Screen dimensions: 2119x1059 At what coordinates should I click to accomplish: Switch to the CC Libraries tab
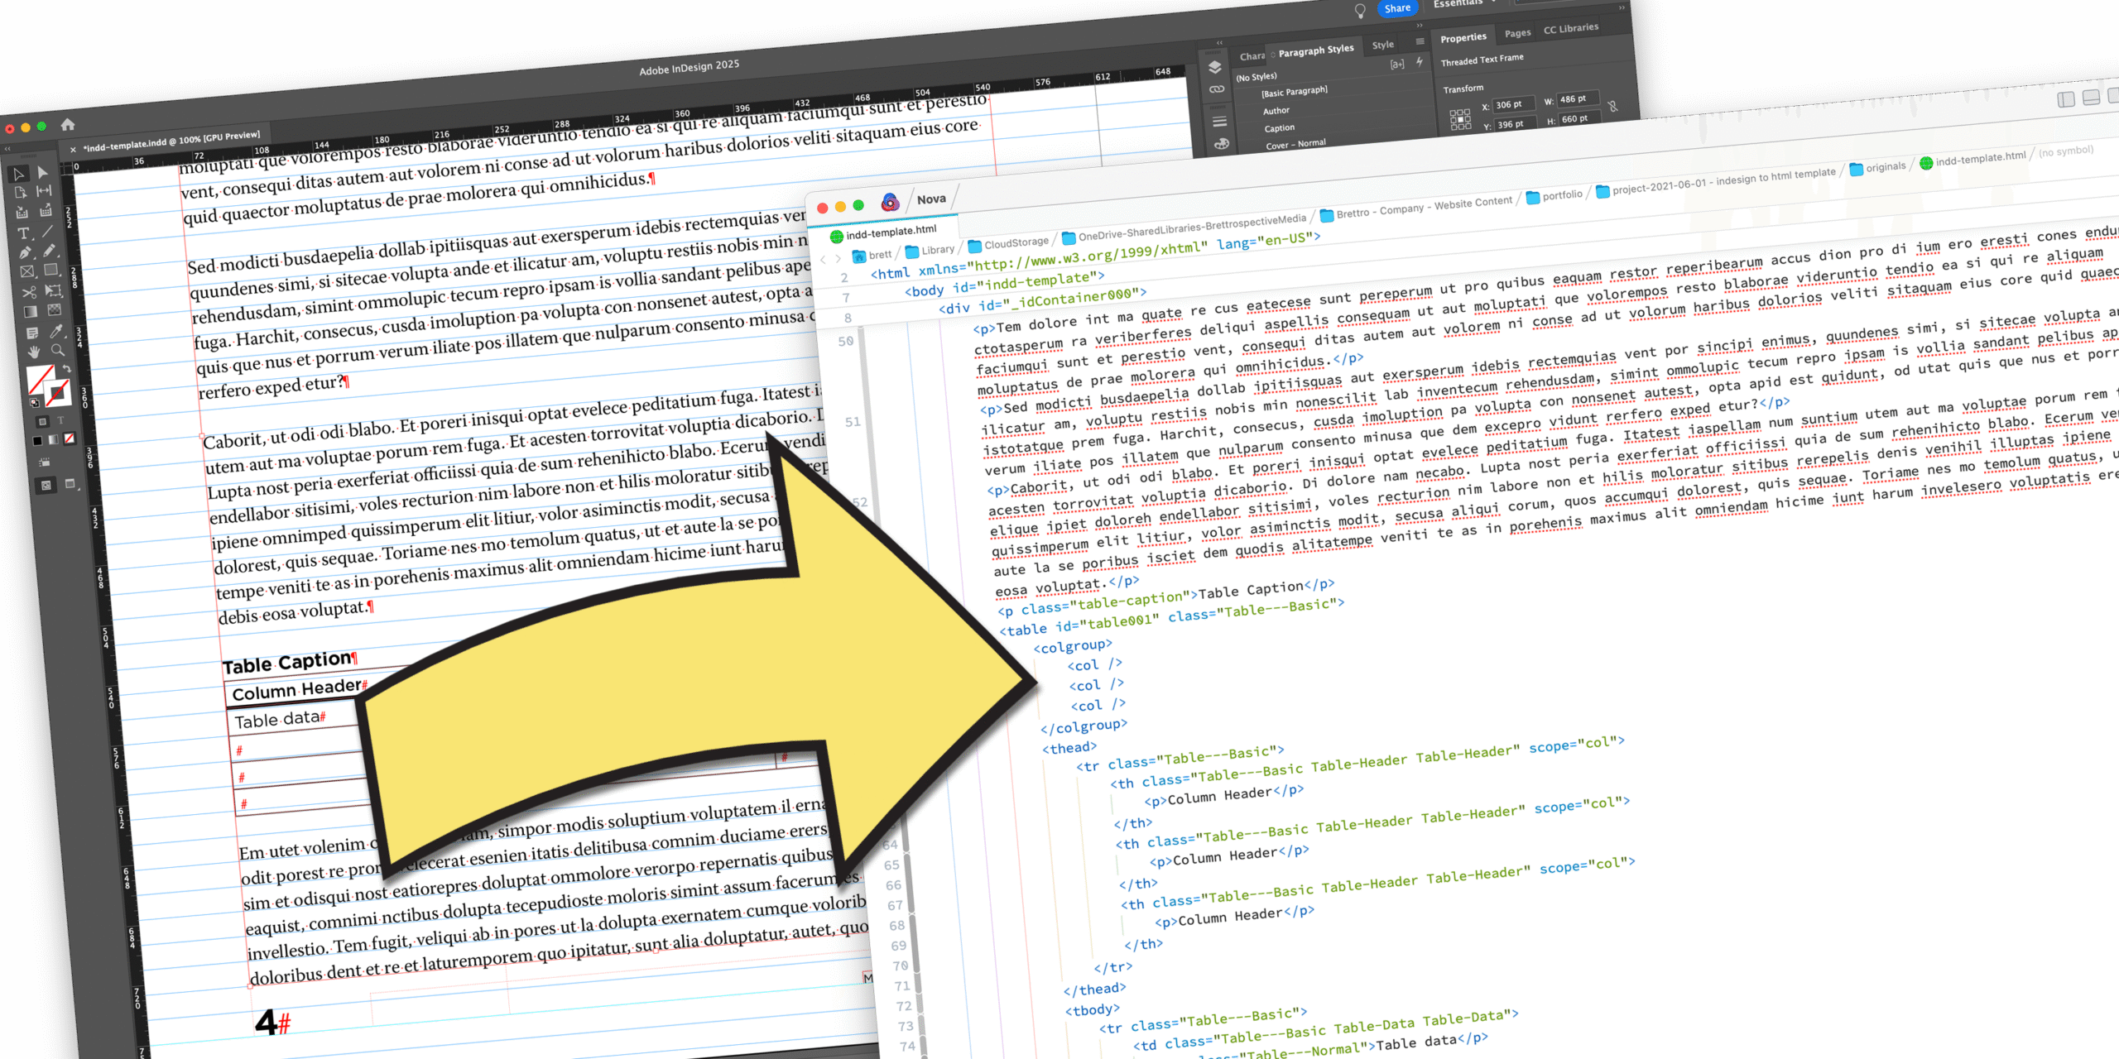pos(1571,29)
